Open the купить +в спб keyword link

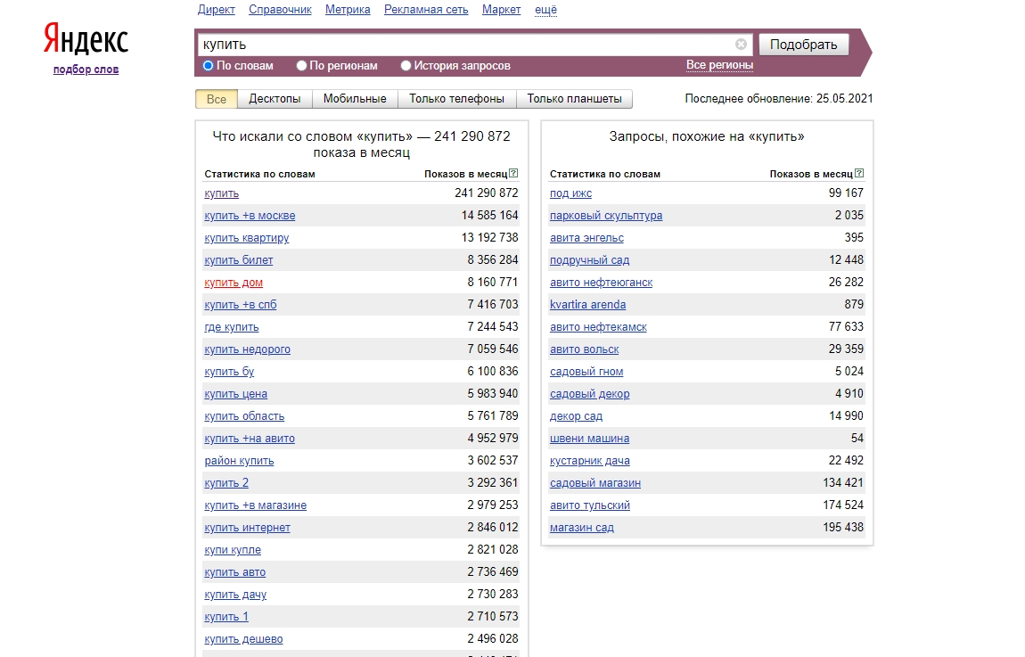(x=241, y=305)
